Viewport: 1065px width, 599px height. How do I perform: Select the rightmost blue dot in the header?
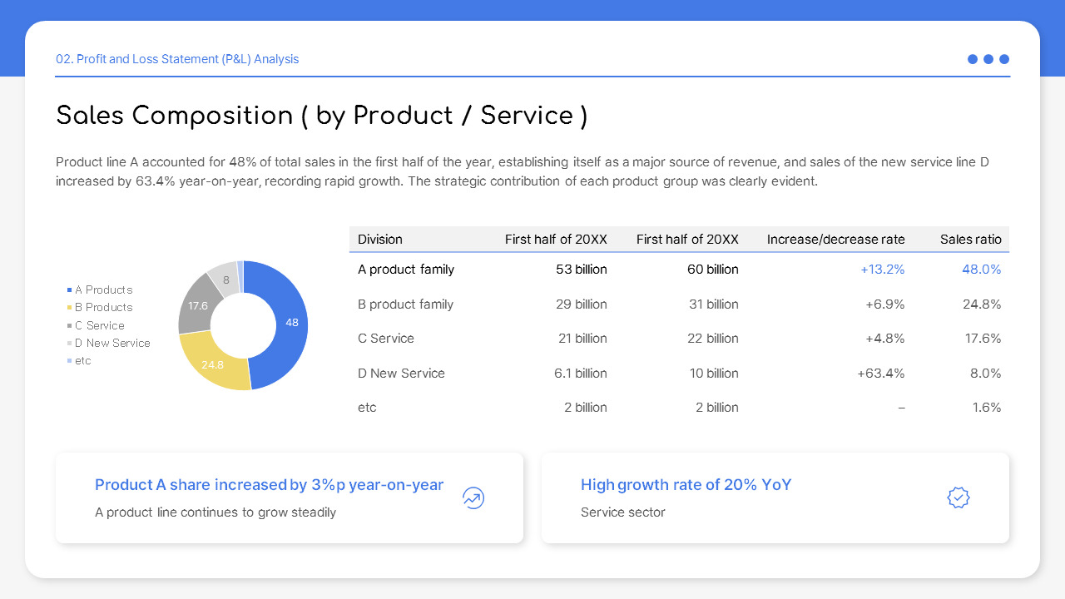pyautogui.click(x=1004, y=59)
